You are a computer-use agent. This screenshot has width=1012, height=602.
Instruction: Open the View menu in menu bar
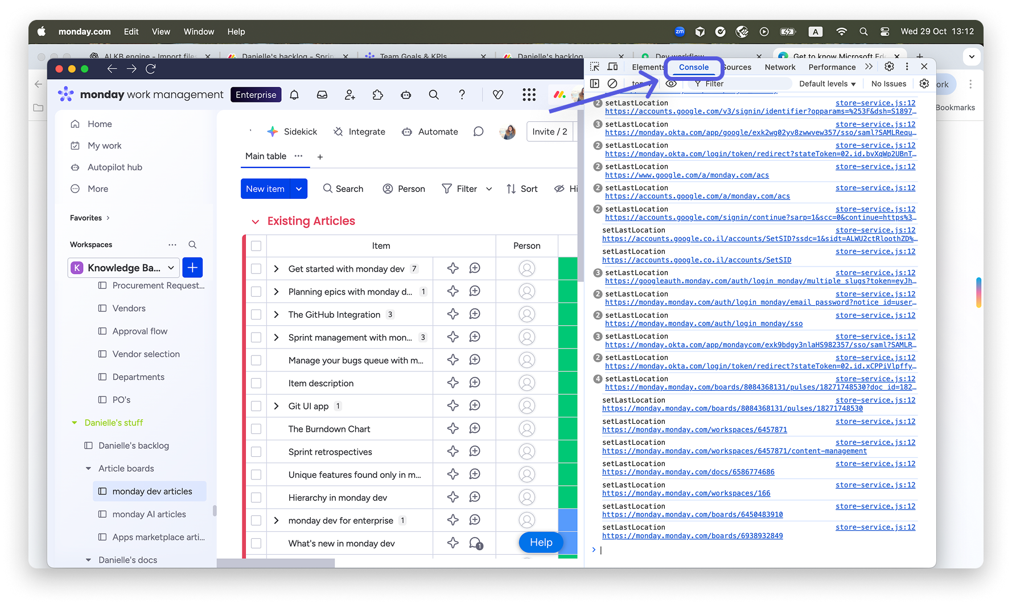click(x=161, y=32)
